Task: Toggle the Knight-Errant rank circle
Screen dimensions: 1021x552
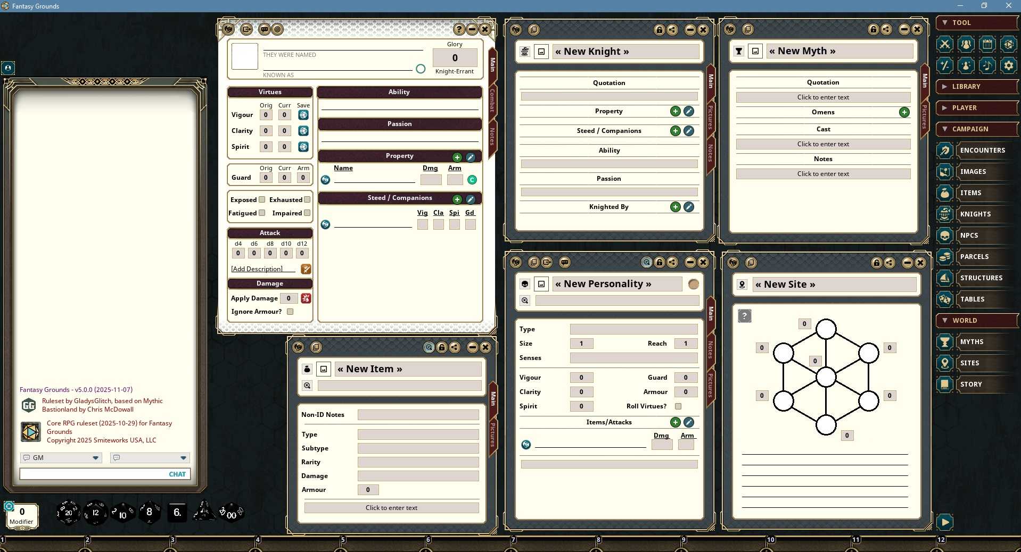Action: (421, 69)
